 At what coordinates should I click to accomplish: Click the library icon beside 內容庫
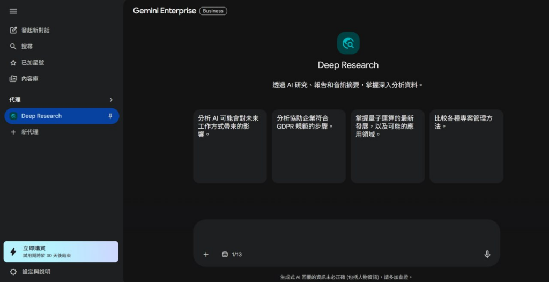coord(13,79)
